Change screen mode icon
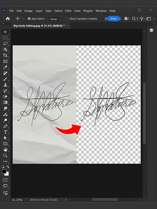The width and height of the screenshot is (157, 209). point(5,186)
